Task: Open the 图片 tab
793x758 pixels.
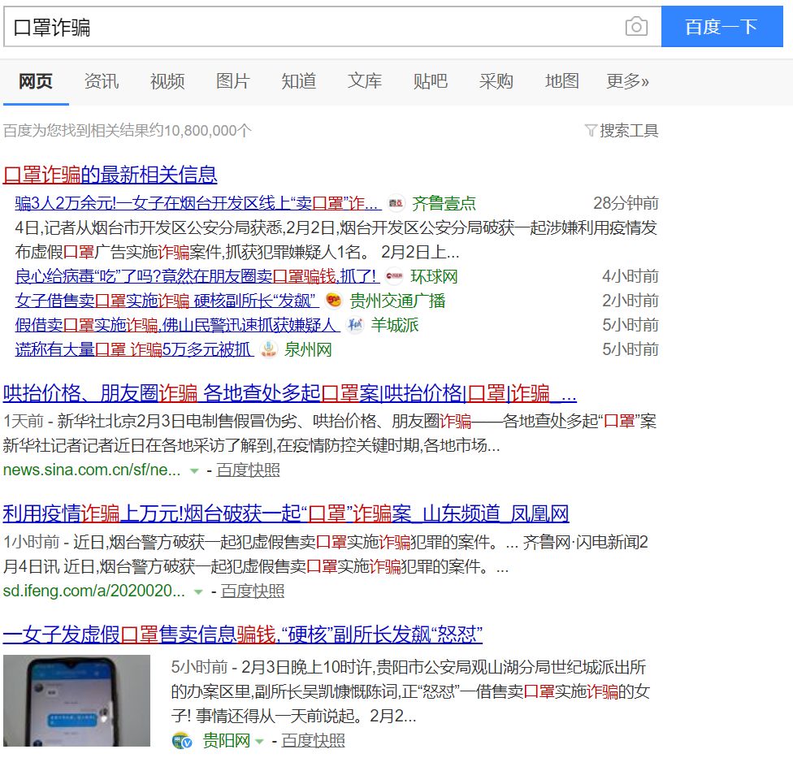Action: pos(232,81)
